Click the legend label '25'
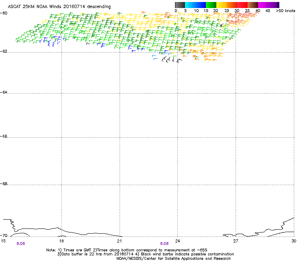297x261 pixels. (x=226, y=11)
